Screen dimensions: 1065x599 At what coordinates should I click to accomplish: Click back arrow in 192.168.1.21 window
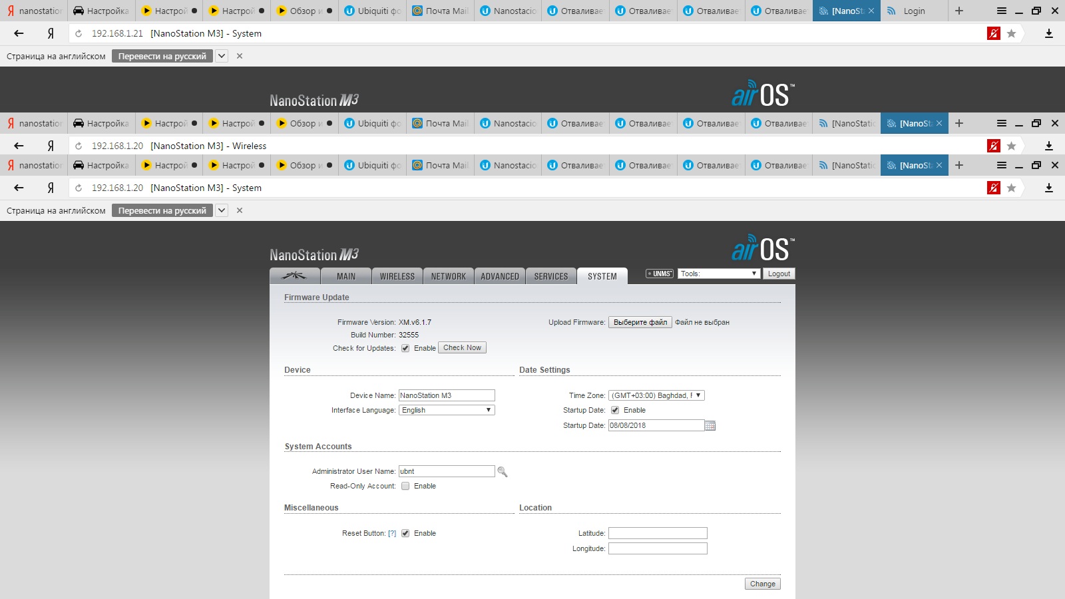click(x=19, y=33)
